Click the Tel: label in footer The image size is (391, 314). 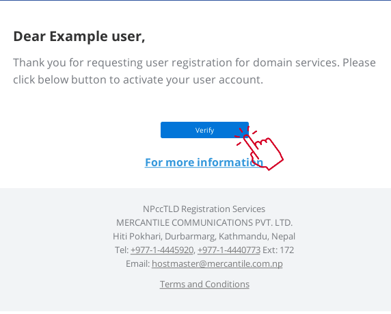pos(122,250)
